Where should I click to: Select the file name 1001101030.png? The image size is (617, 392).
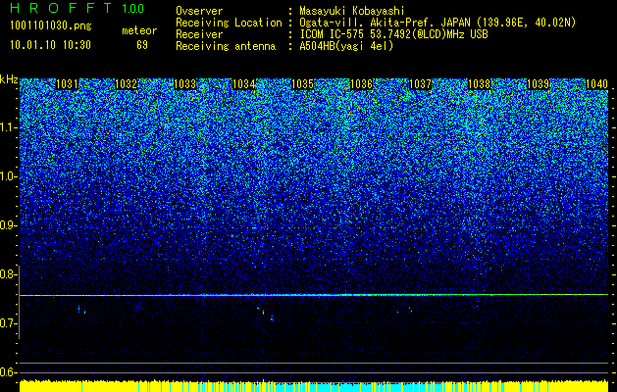point(51,26)
